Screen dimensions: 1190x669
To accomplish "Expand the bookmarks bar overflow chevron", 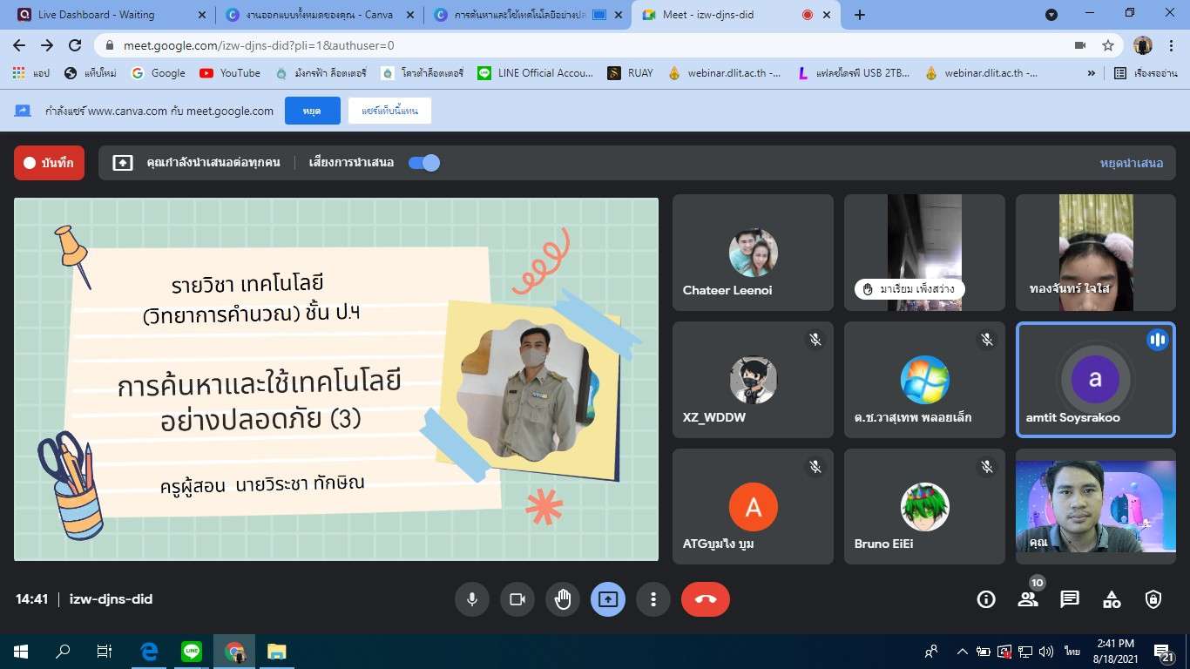I will point(1092,73).
